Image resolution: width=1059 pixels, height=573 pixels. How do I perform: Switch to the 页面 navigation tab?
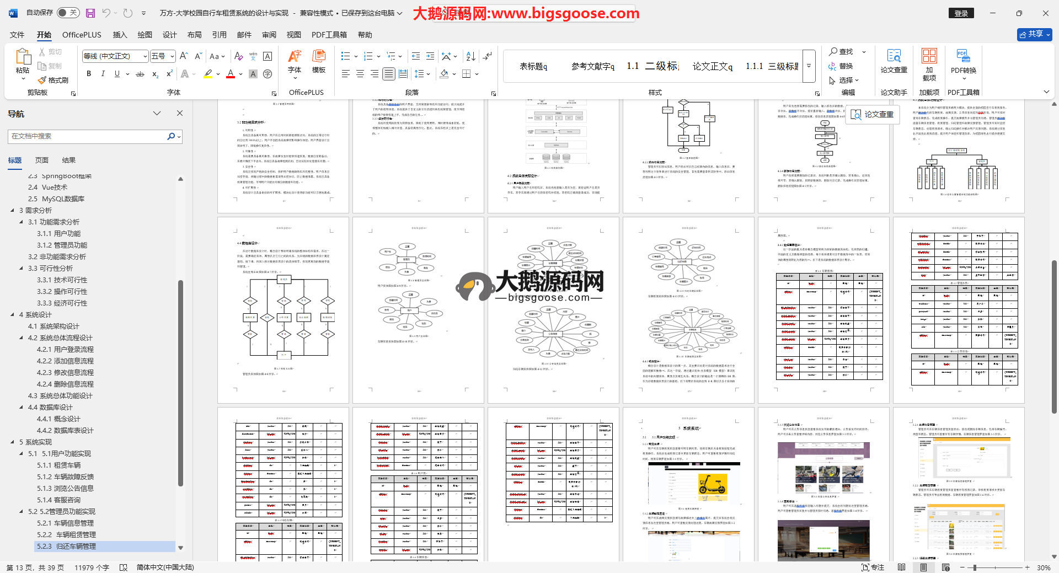coord(42,160)
